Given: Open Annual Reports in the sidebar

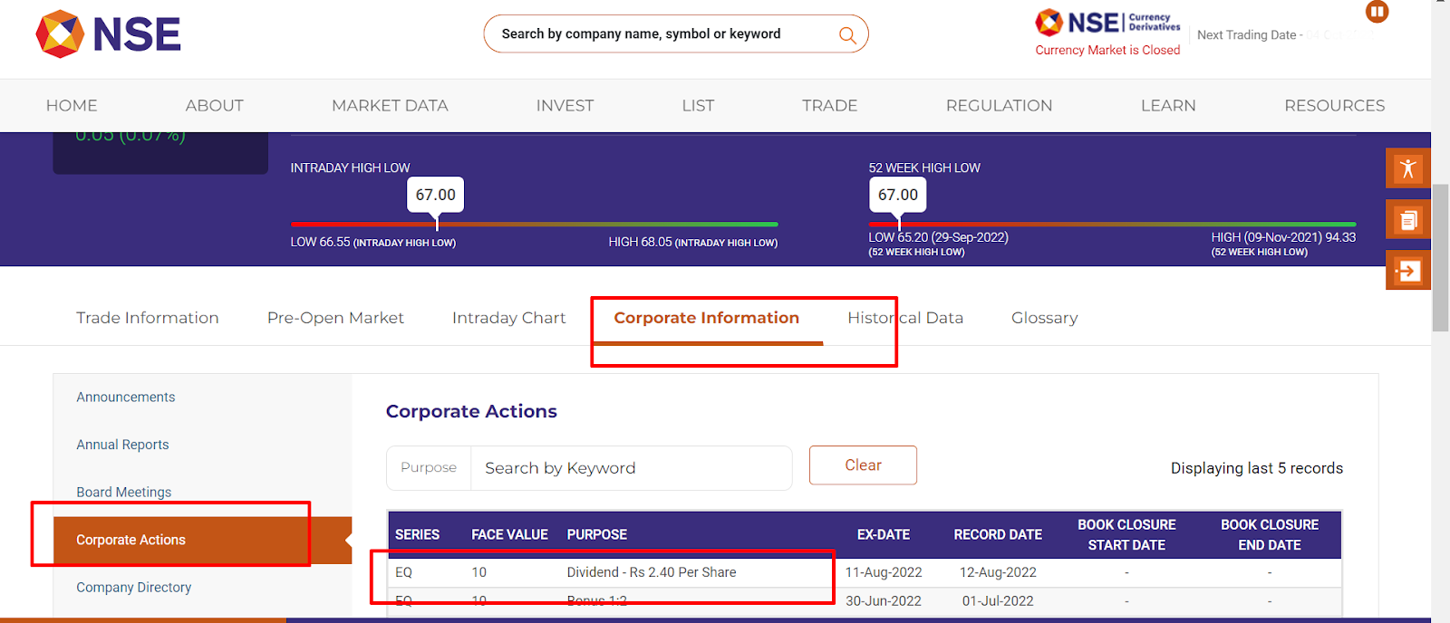Looking at the screenshot, I should coord(122,445).
